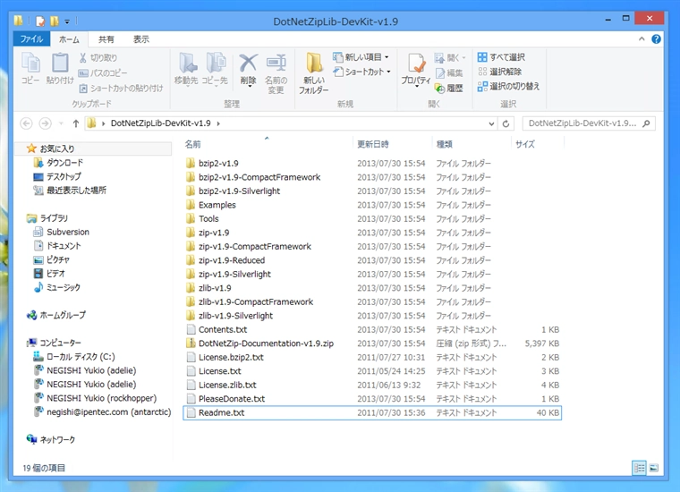Select NEGISHI Yukio (rockhopper) drive
This screenshot has height=492, width=680.
[96, 398]
